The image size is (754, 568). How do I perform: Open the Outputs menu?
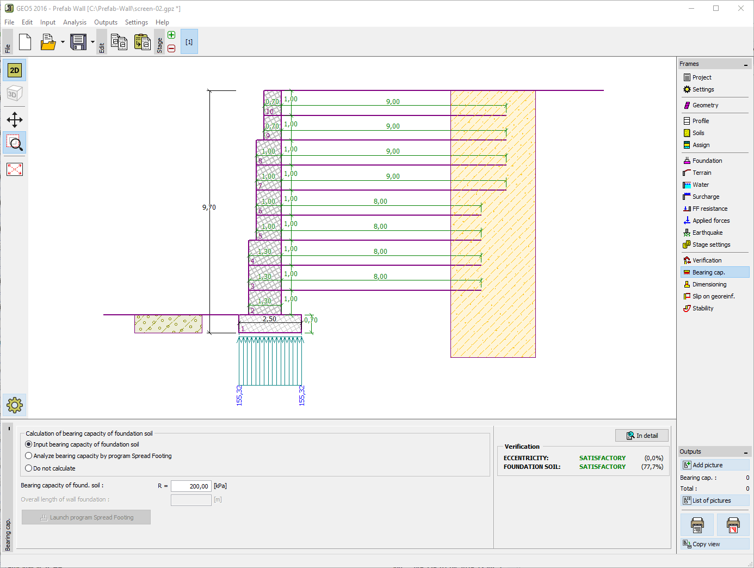pyautogui.click(x=106, y=22)
